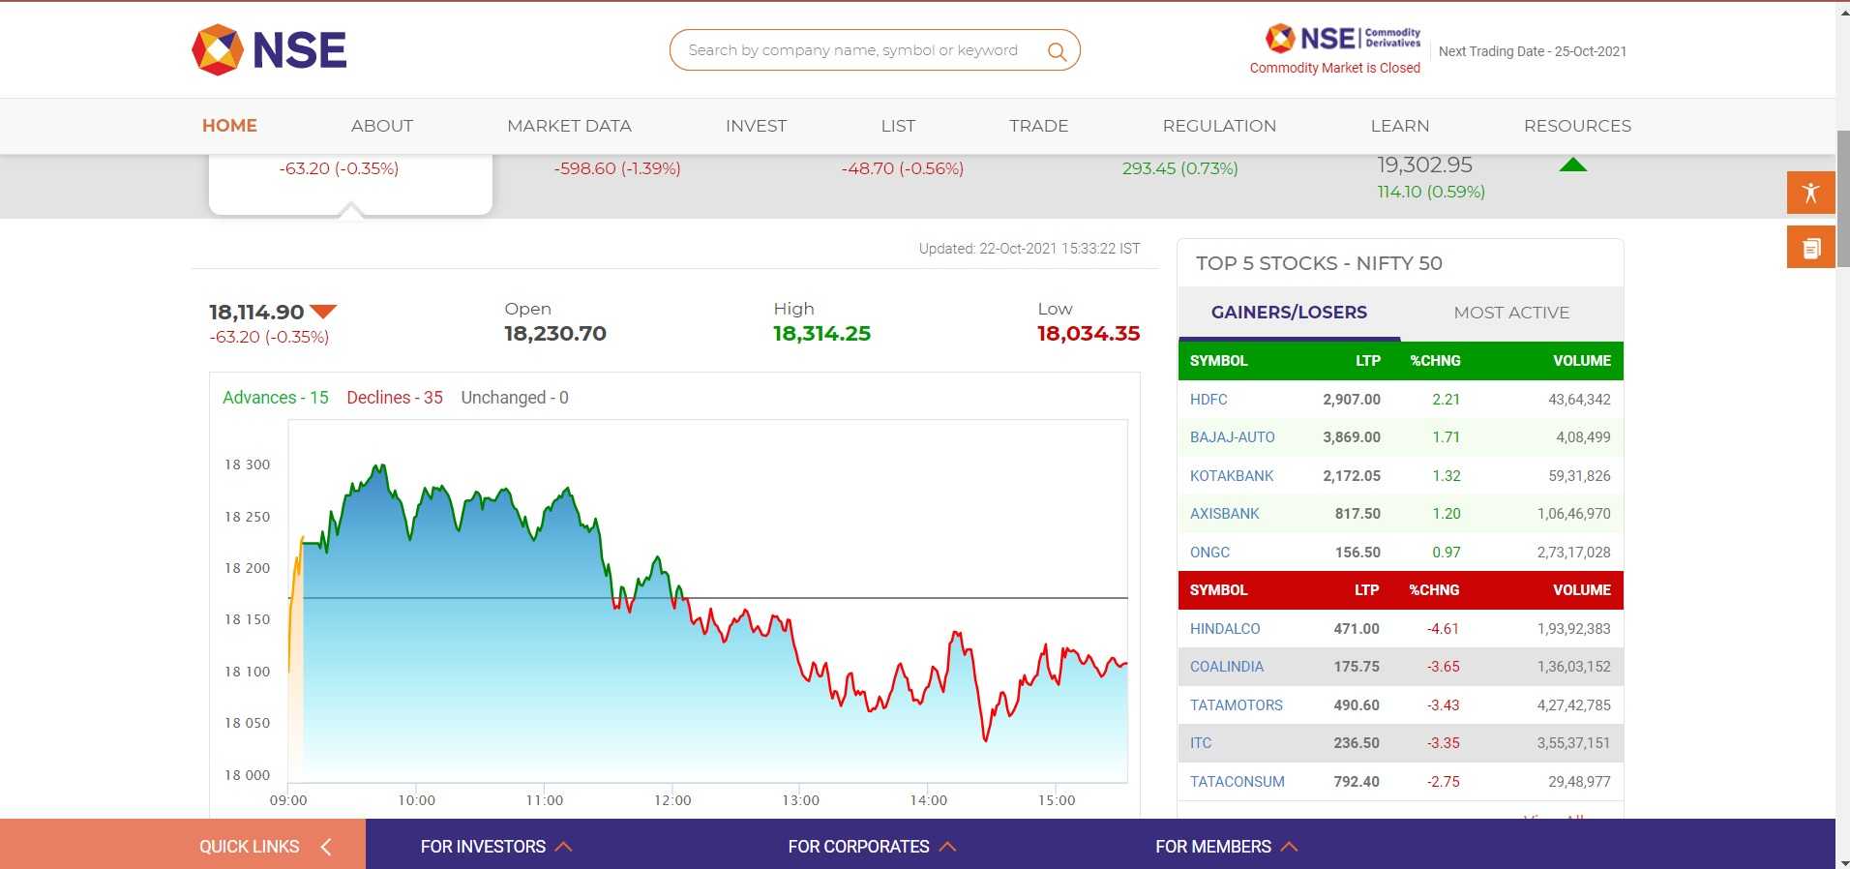
Task: Open ITC stock link
Action: 1201,743
